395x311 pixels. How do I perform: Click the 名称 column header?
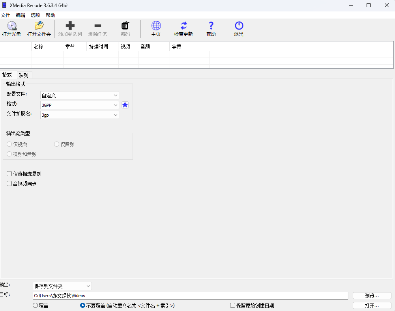click(47, 47)
